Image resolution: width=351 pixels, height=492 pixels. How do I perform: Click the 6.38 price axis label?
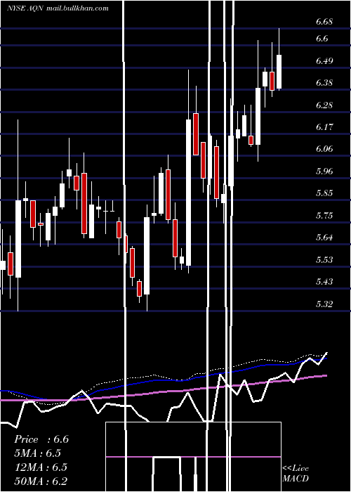click(324, 83)
